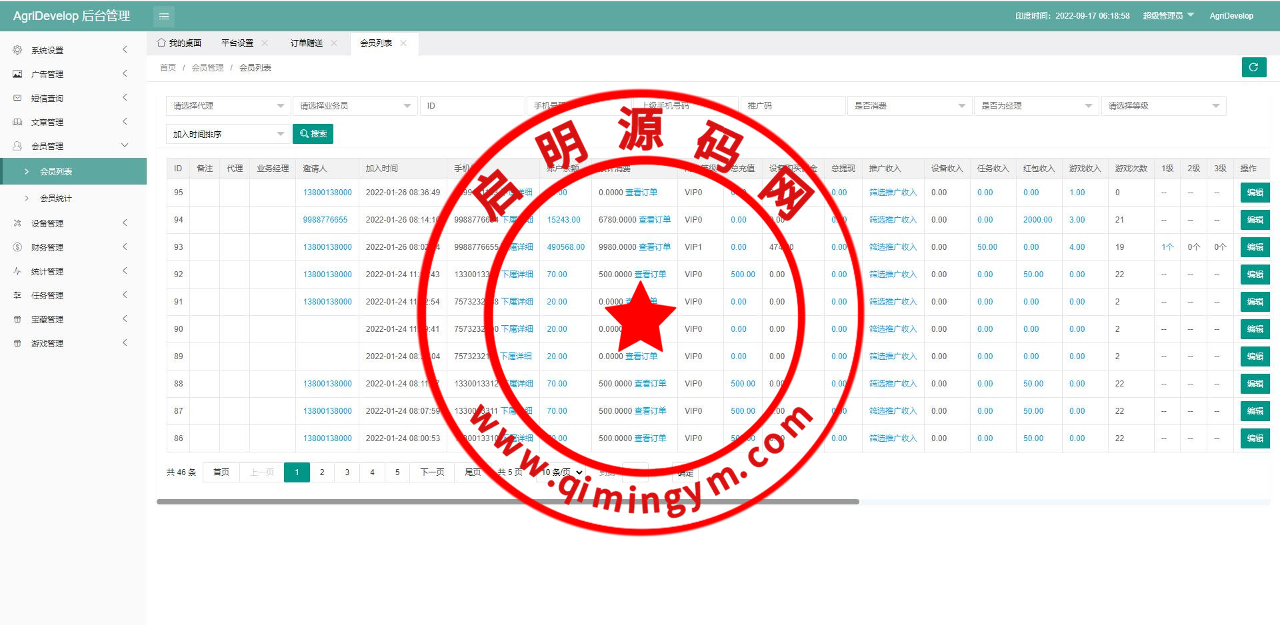The image size is (1280, 625).
Task: Open the 是否消费 filter dropdown
Action: coord(909,106)
